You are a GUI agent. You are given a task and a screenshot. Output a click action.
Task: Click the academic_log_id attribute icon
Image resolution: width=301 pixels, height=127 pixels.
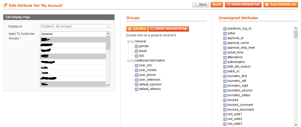224,29
